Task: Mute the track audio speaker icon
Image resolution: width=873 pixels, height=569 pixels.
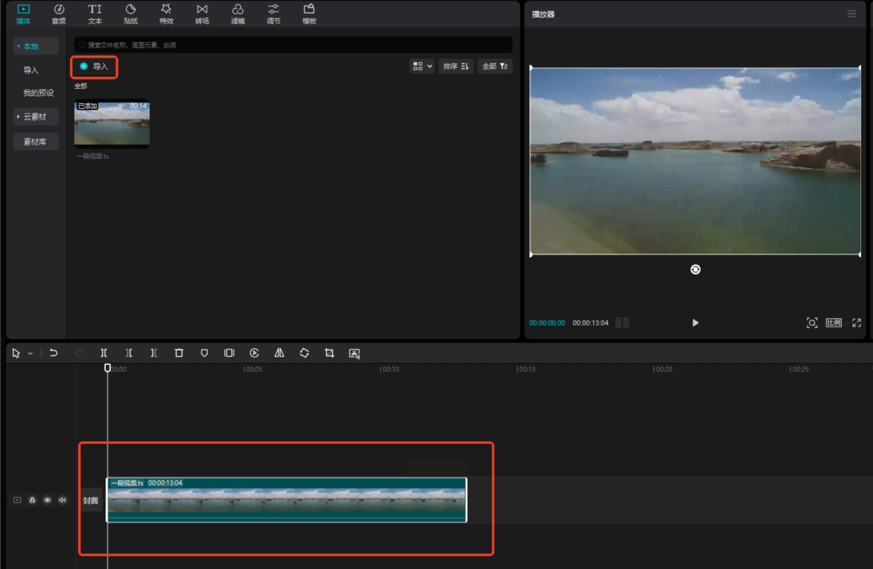Action: [x=63, y=500]
